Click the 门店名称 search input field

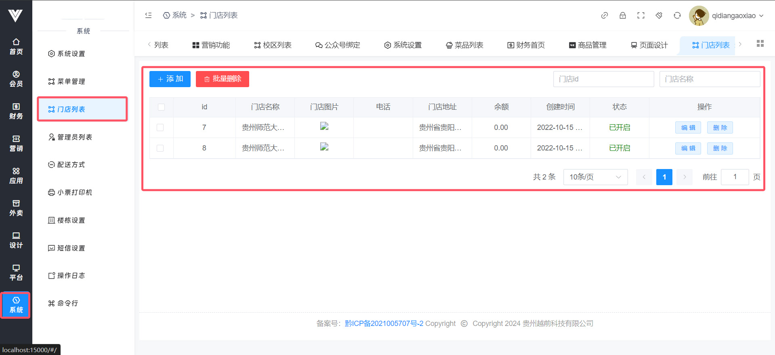coord(709,79)
